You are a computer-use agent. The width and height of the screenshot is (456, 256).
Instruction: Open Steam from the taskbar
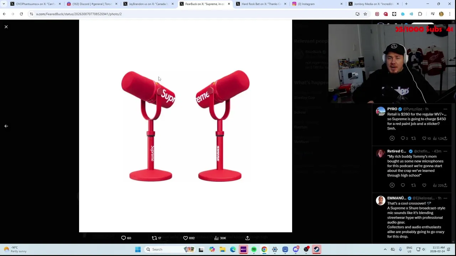click(x=316, y=249)
